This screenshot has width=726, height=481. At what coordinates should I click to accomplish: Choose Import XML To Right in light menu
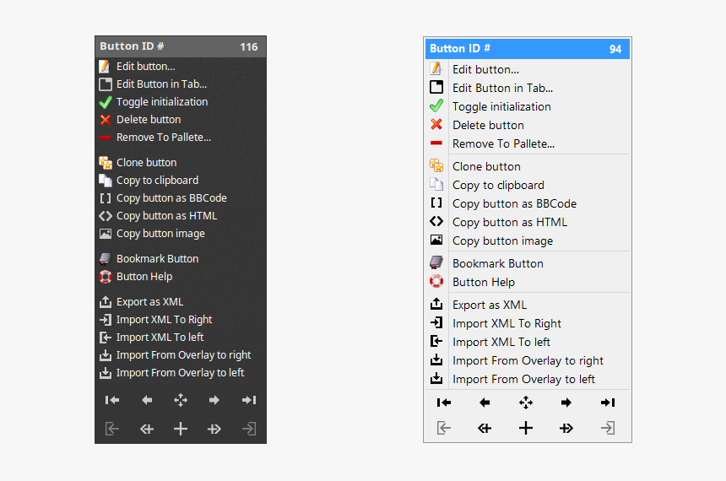[528, 323]
